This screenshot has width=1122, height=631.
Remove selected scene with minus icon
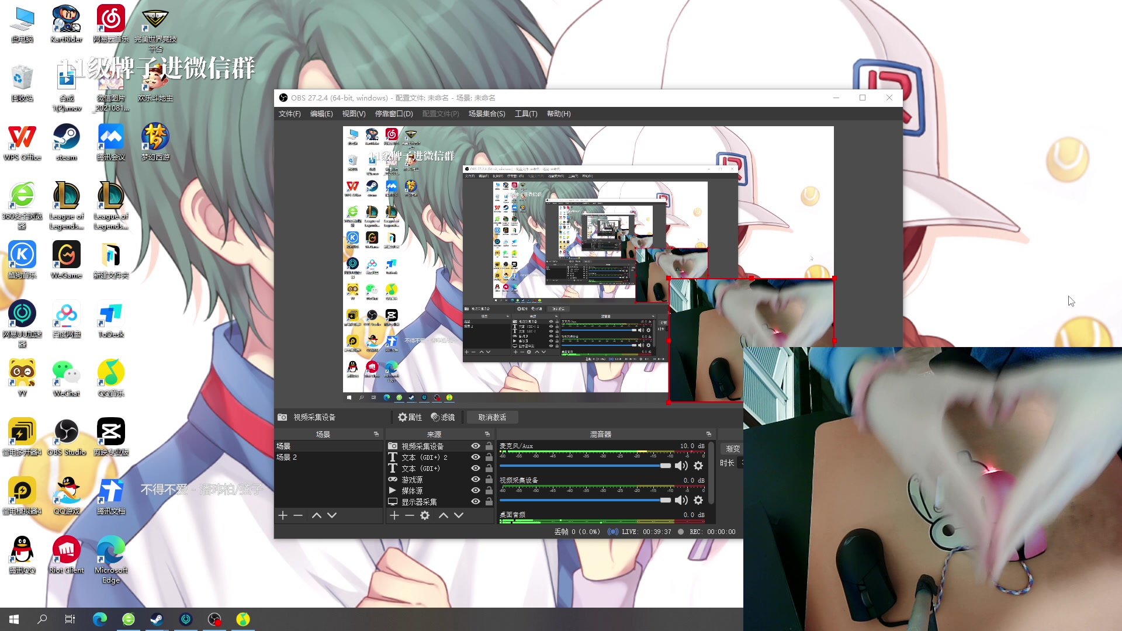(298, 515)
